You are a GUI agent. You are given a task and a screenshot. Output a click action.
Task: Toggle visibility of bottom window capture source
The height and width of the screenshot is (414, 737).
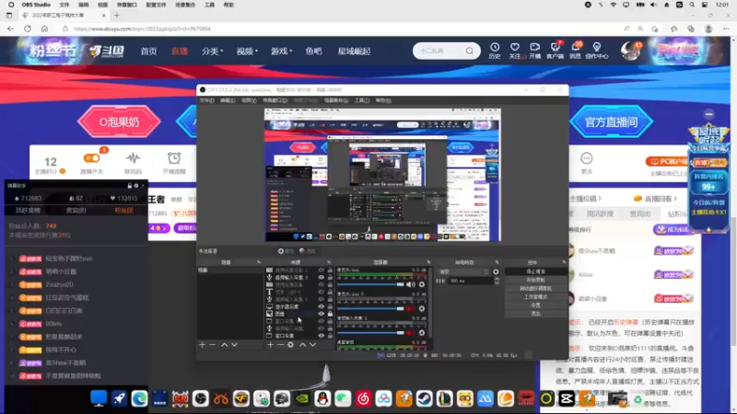pyautogui.click(x=321, y=336)
